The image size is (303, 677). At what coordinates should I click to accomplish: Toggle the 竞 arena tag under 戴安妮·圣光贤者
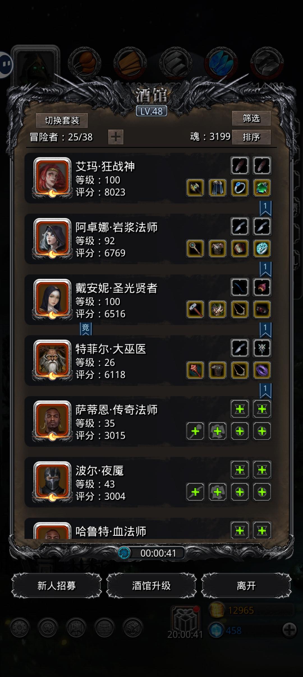(86, 329)
